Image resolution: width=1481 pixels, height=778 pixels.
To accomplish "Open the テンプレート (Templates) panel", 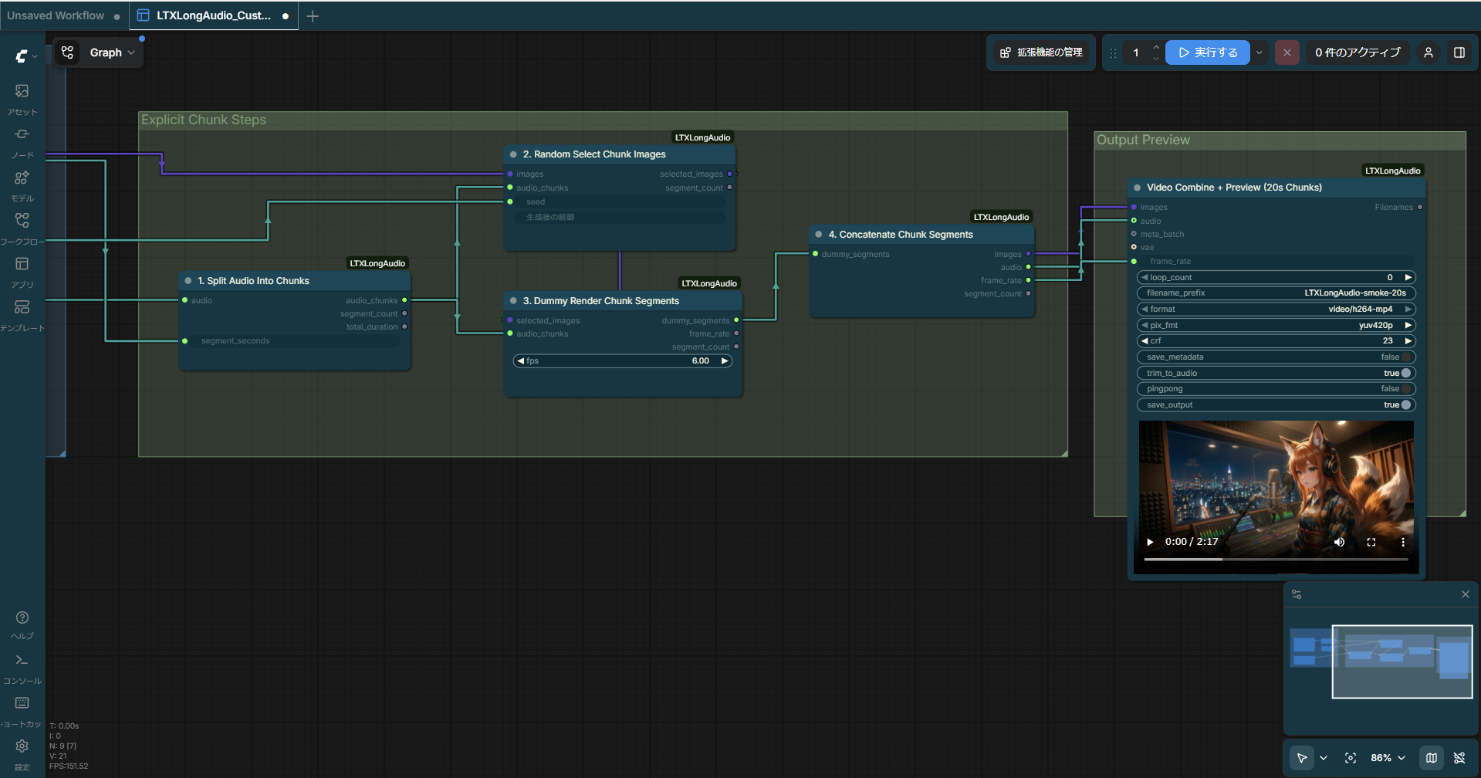I will click(x=22, y=307).
